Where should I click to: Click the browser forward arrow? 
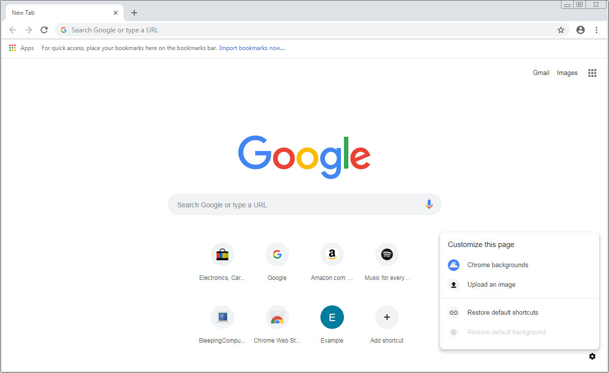(28, 30)
